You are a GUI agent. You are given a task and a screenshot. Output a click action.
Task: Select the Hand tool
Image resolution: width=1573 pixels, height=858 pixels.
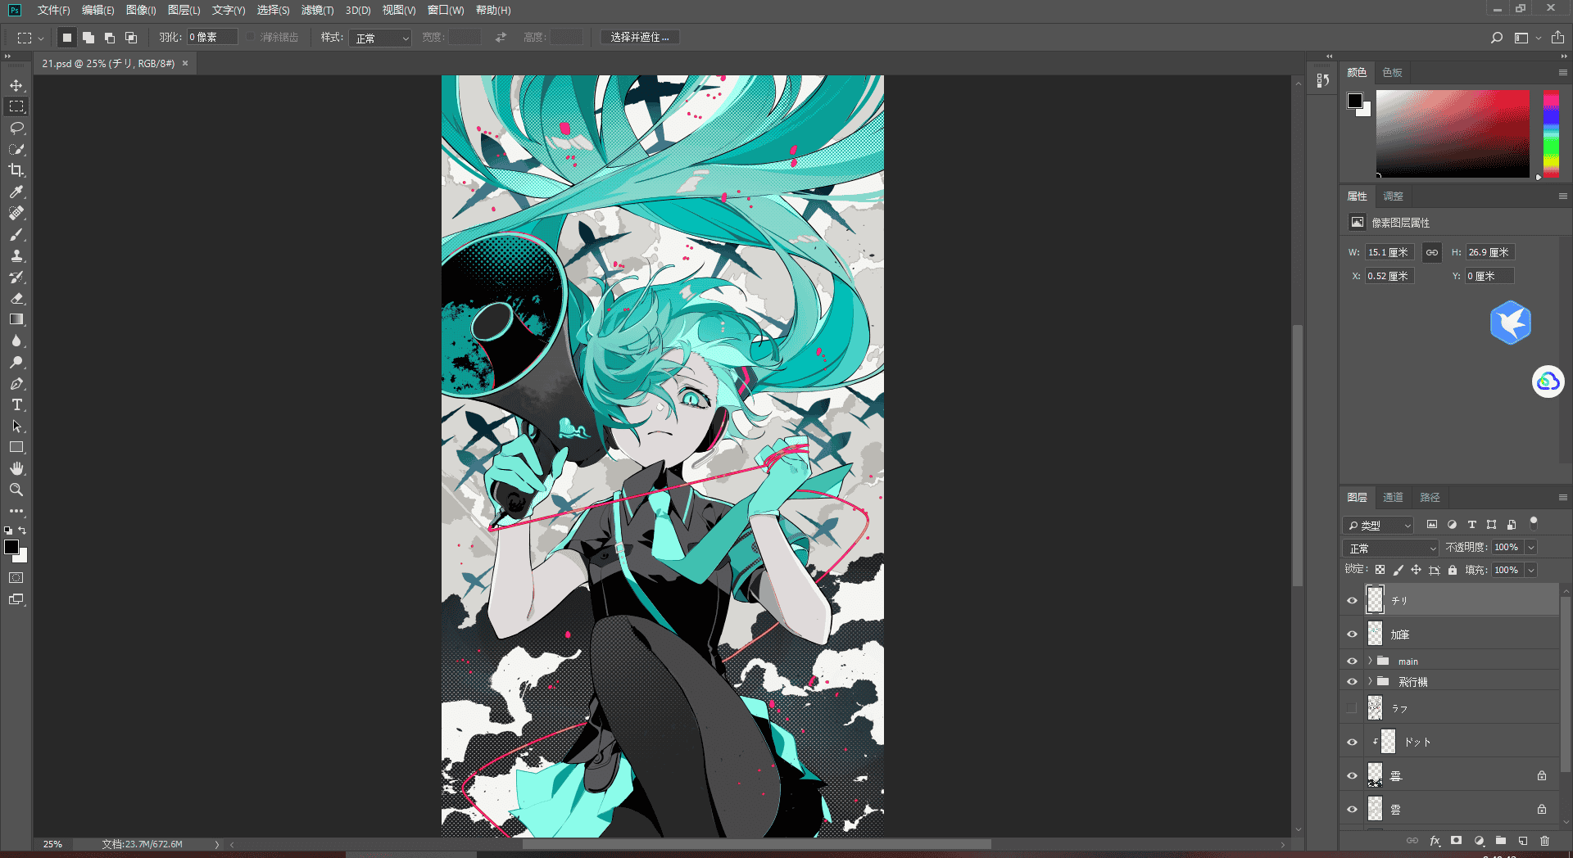[16, 468]
